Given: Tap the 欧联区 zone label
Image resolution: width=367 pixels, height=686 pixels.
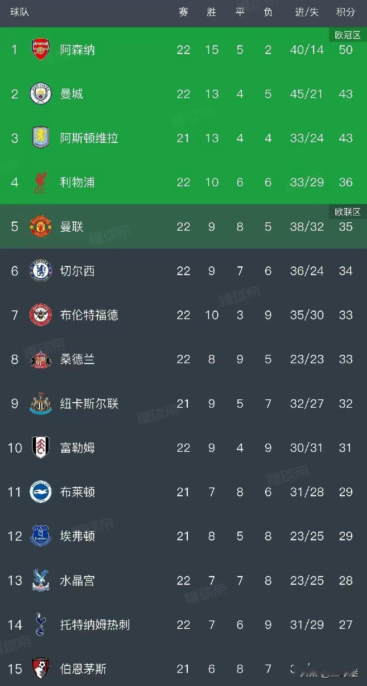Looking at the screenshot, I should pos(348,212).
